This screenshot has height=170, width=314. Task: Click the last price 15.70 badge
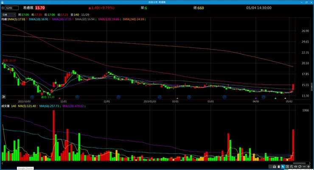click(40, 8)
